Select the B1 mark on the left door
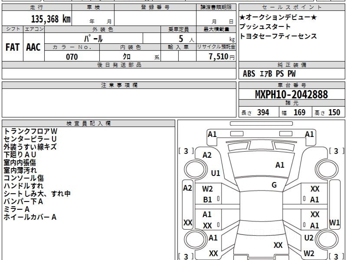The height and width of the screenshot is (260, 347). tap(207, 200)
